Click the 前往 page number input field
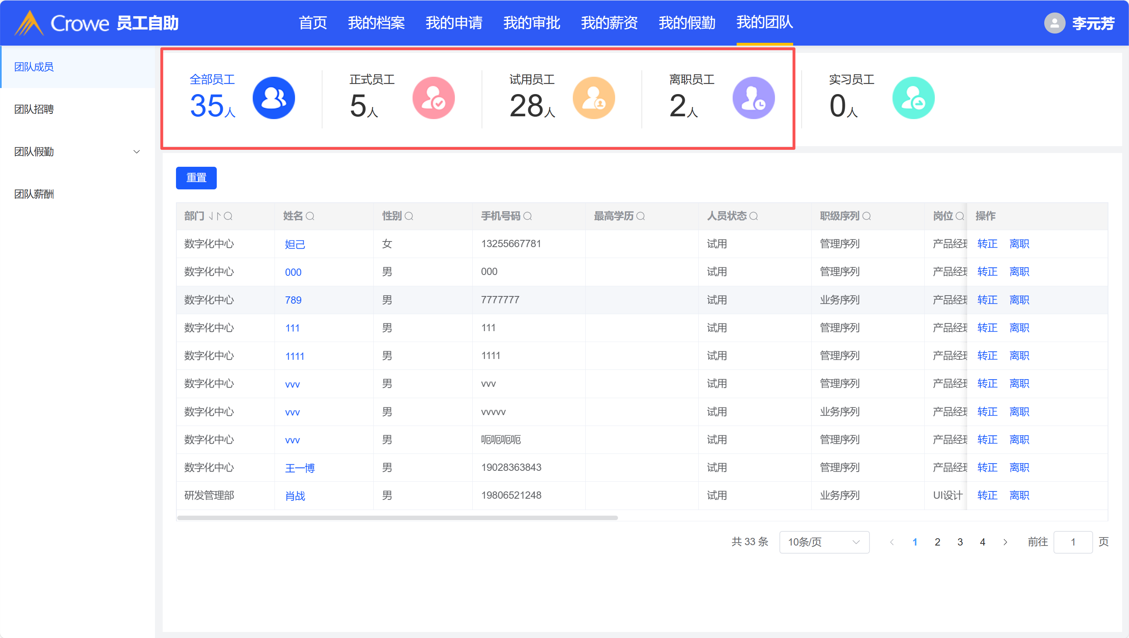1129x638 pixels. pos(1072,542)
